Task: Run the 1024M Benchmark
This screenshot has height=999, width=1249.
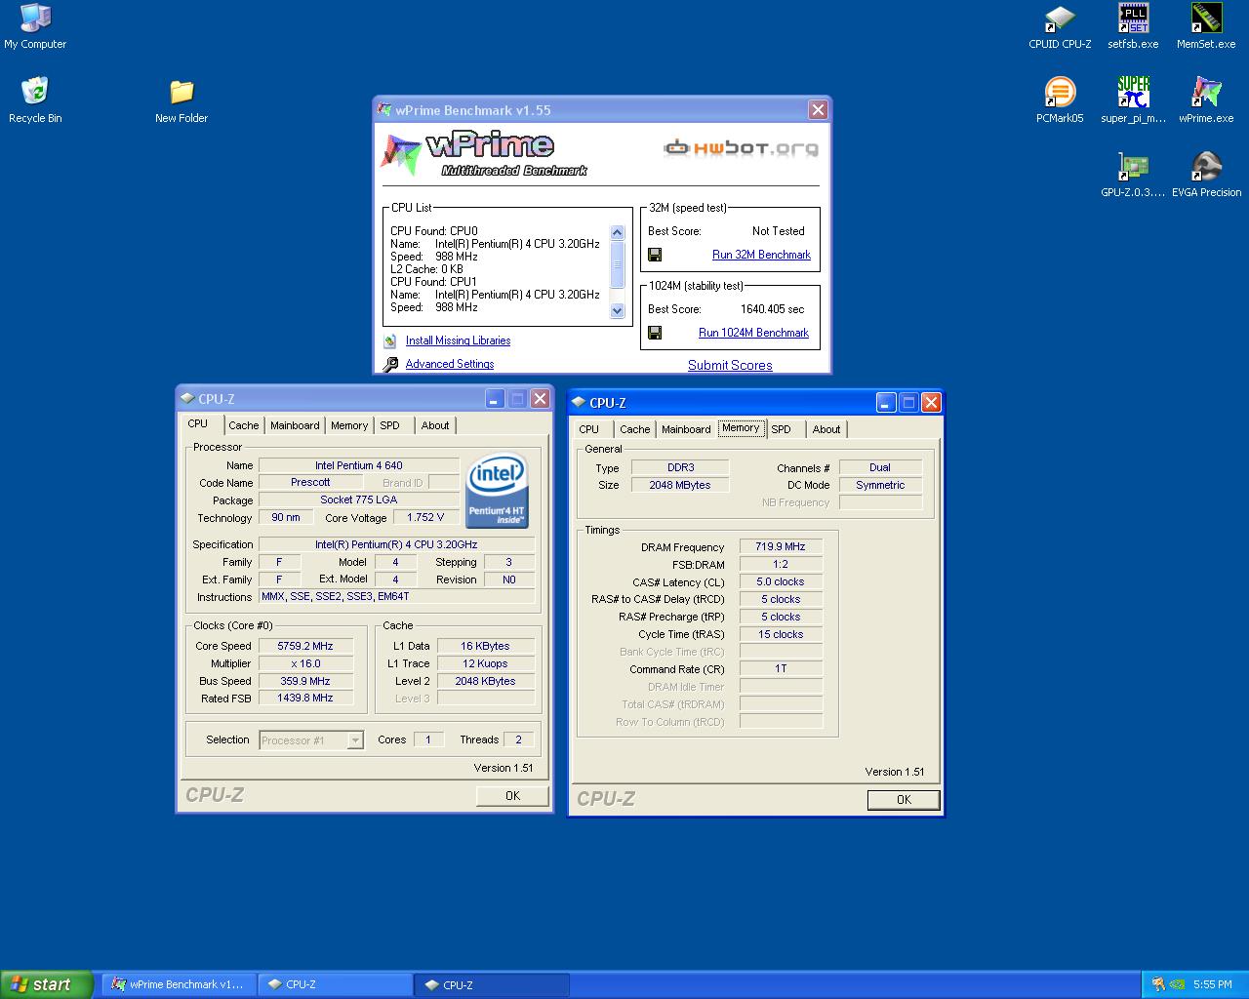Action: (753, 333)
